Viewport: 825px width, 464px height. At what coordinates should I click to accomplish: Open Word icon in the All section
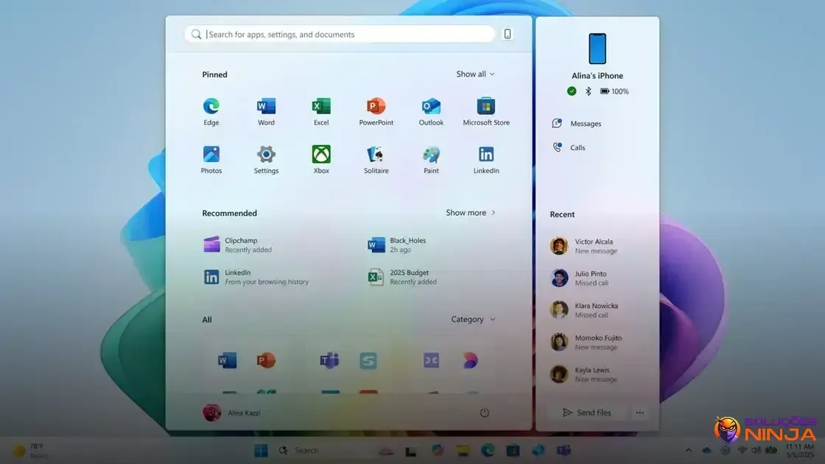tap(228, 360)
